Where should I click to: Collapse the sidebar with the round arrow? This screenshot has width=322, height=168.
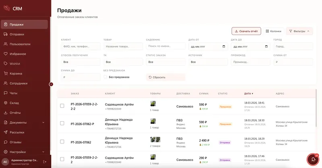51,84
